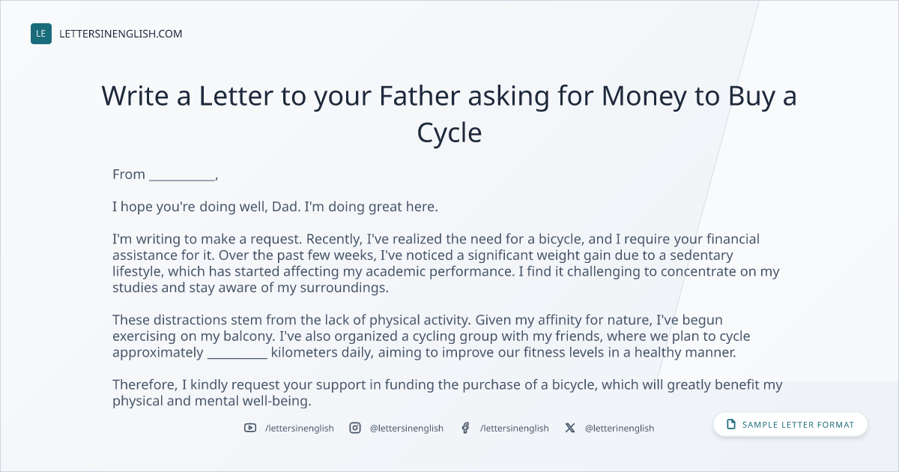The width and height of the screenshot is (899, 472).
Task: Open the X handle @letterinenglish
Action: (x=620, y=428)
